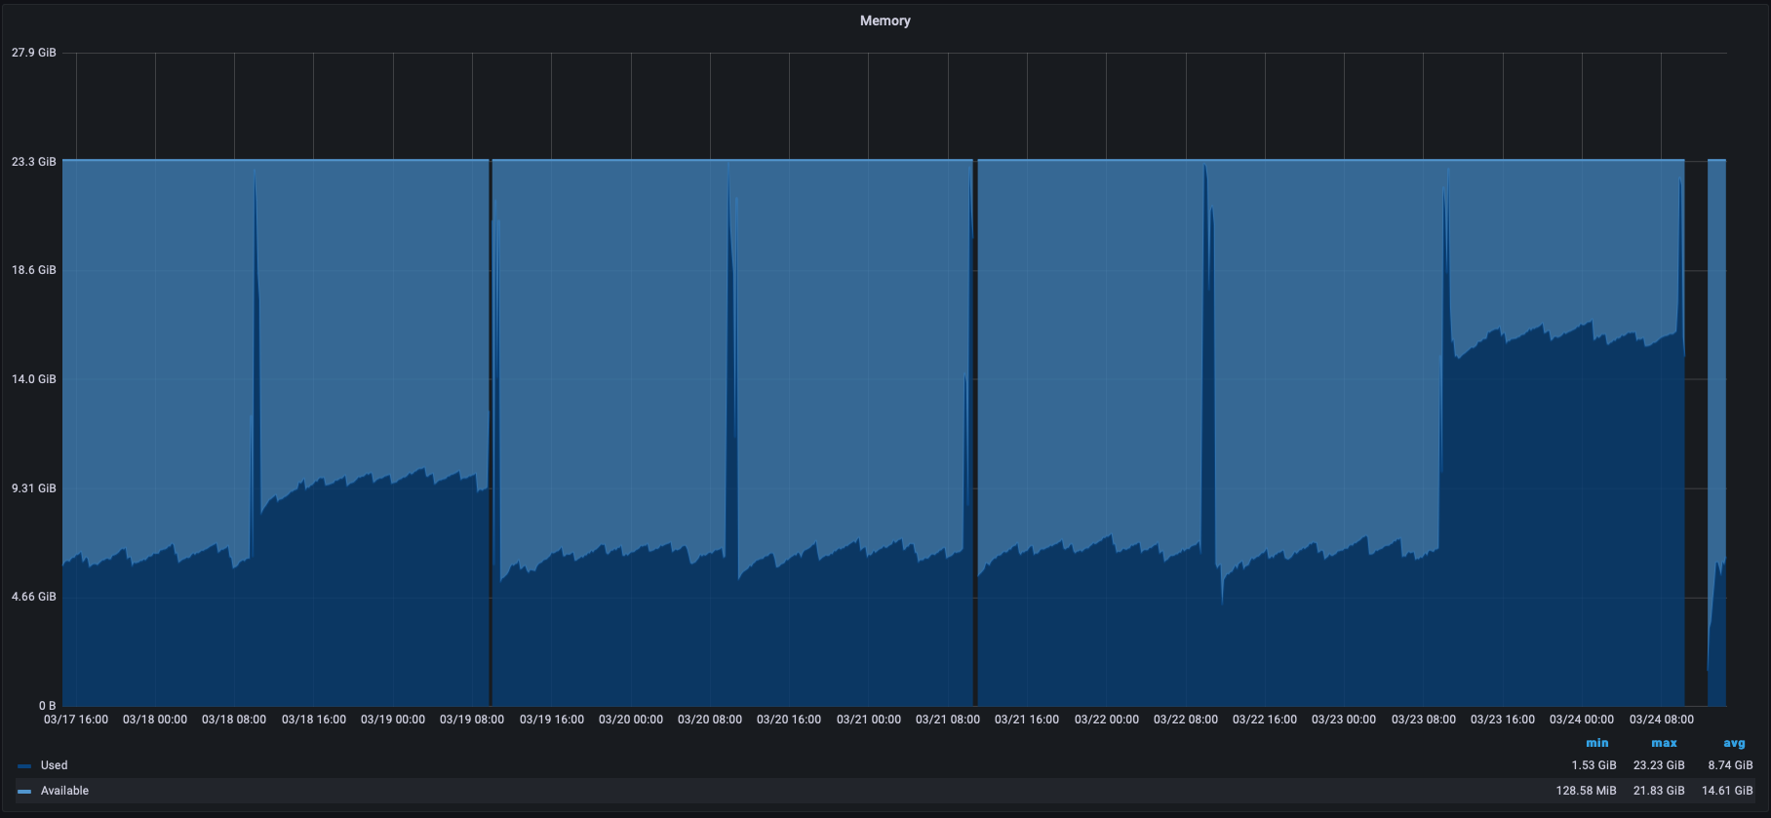Viewport: 1771px width, 818px height.
Task: Click the 03/17 16:00 time axis label
Action: (x=76, y=720)
